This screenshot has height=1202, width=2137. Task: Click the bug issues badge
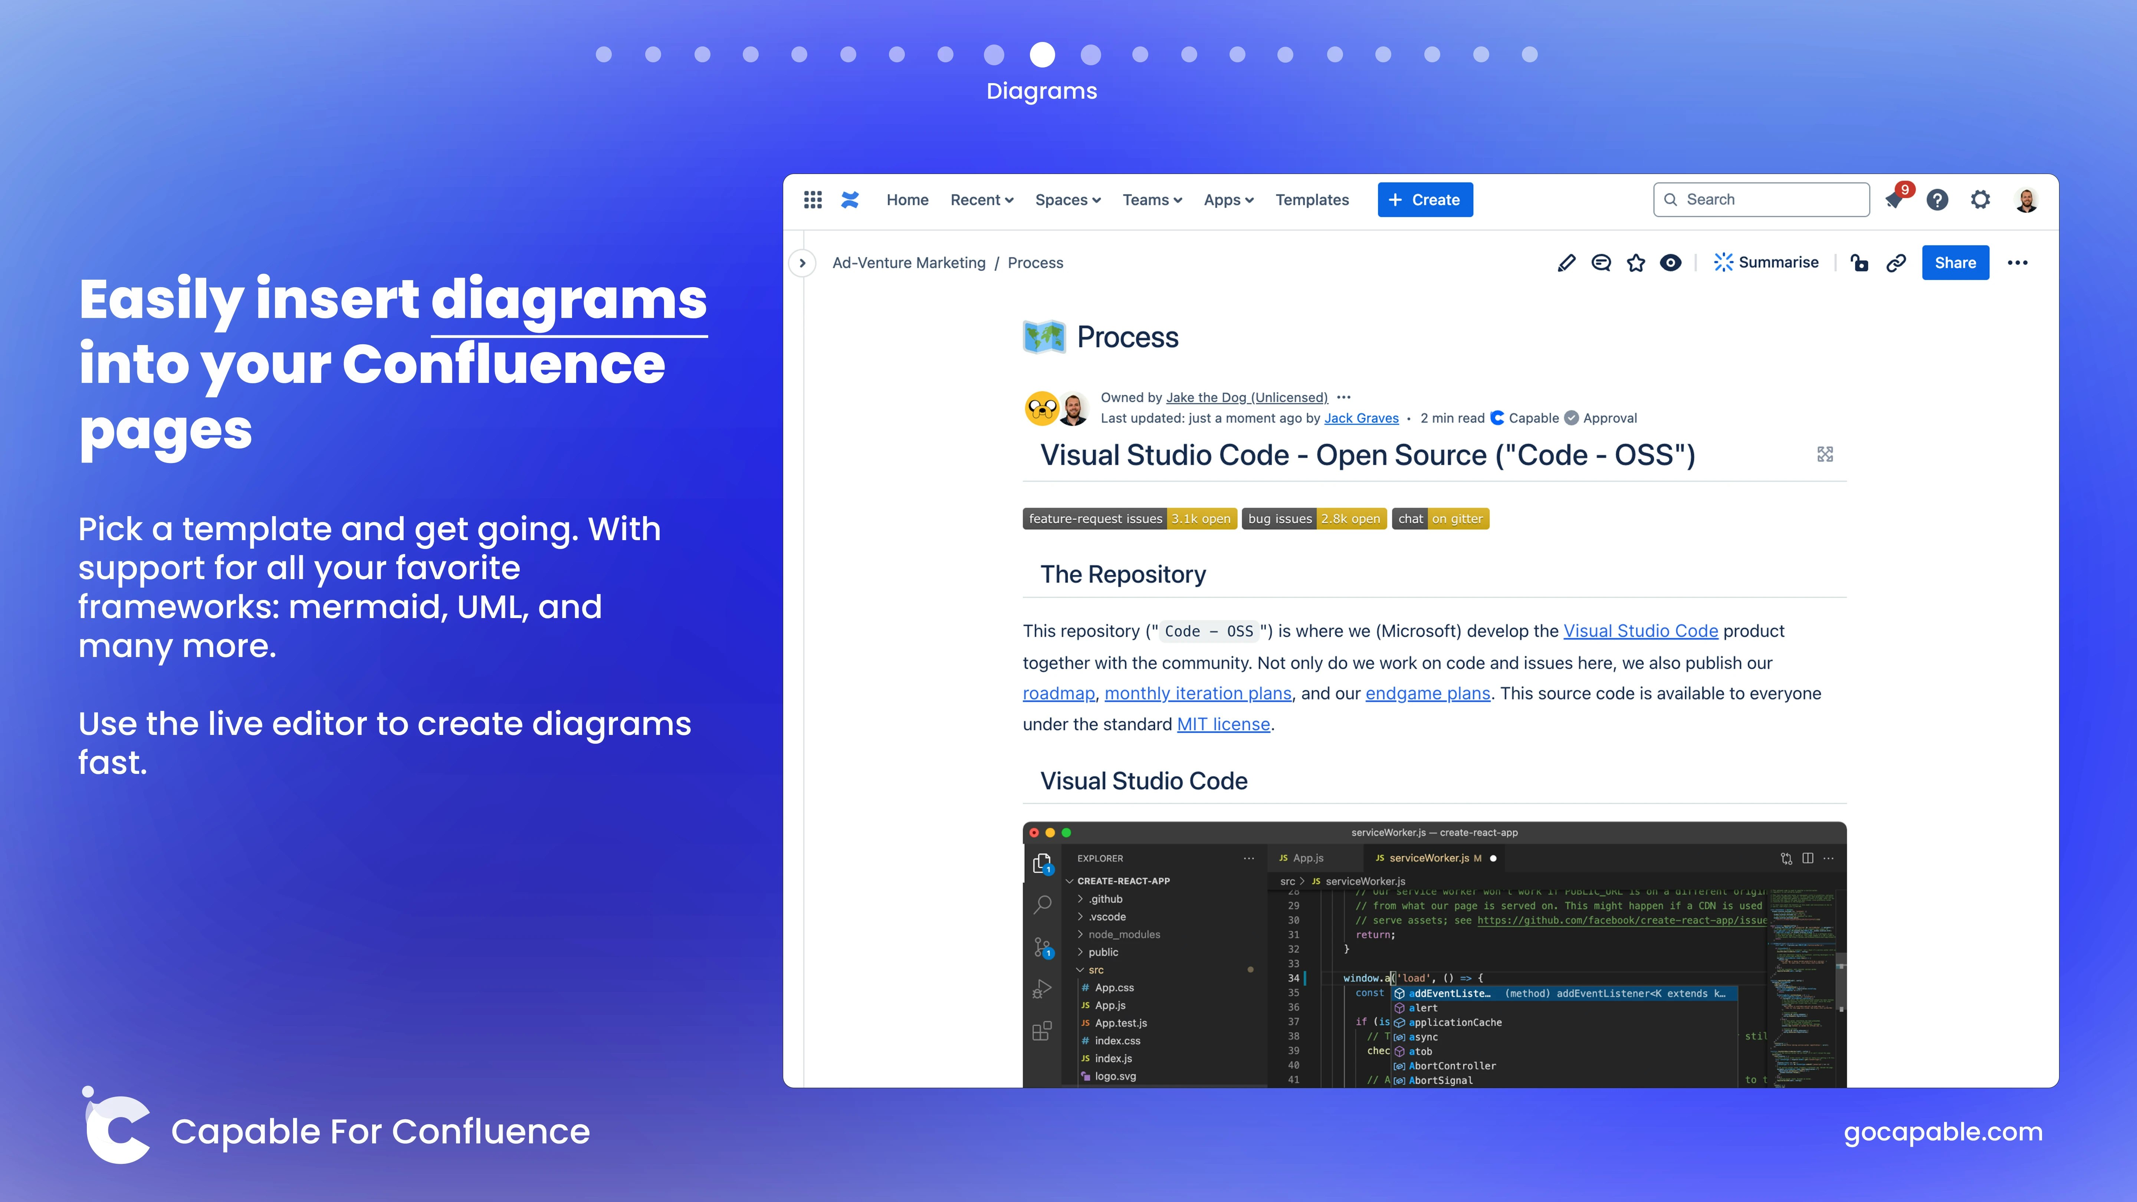(x=1314, y=519)
